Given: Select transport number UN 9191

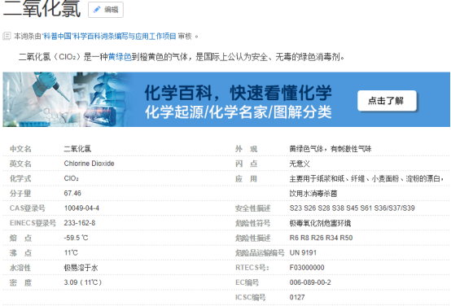Looking at the screenshot, I should coord(303,253).
